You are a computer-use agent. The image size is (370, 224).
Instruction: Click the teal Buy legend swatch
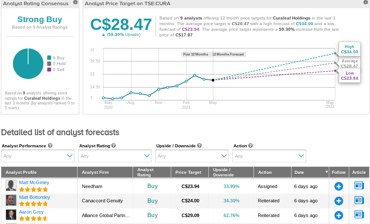[x=49, y=58]
